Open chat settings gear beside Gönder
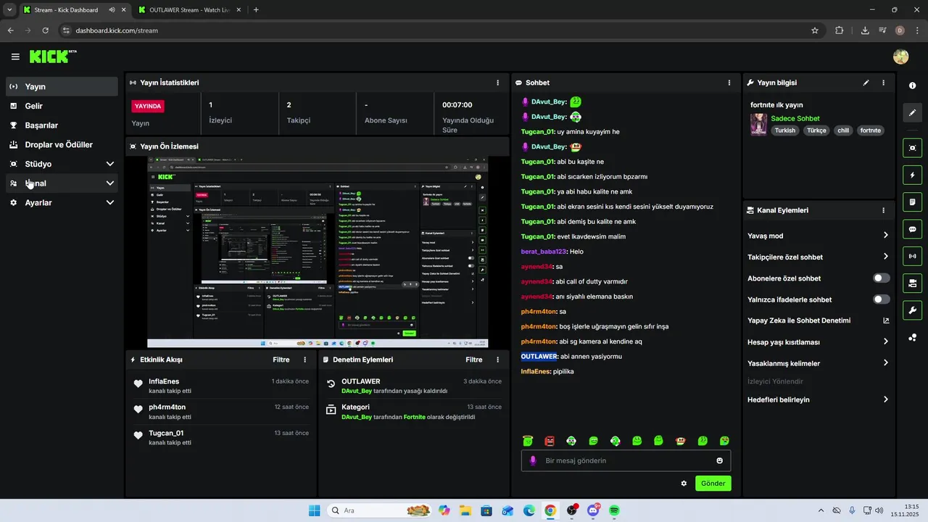 (x=684, y=484)
